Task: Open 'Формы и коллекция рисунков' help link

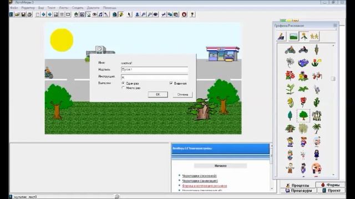Action: (205, 186)
